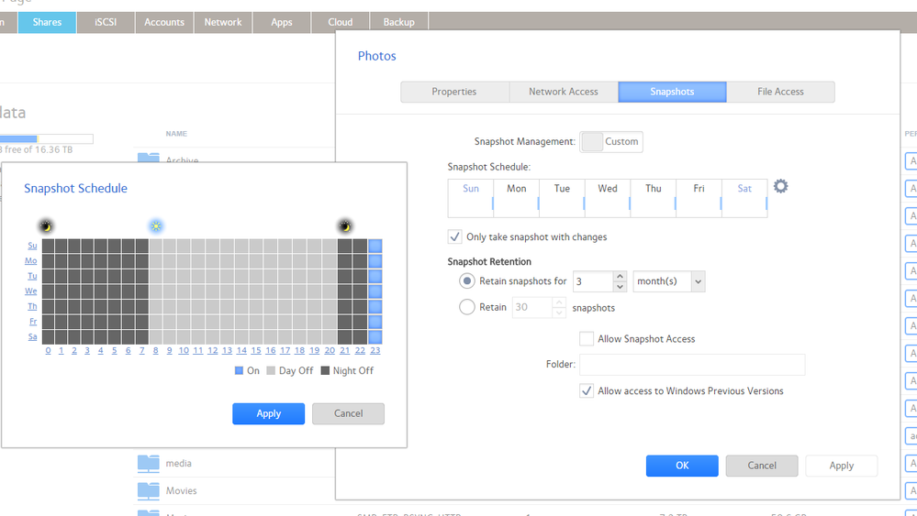This screenshot has width=917, height=516.
Task: Switch to the Network Access tab
Action: (563, 92)
